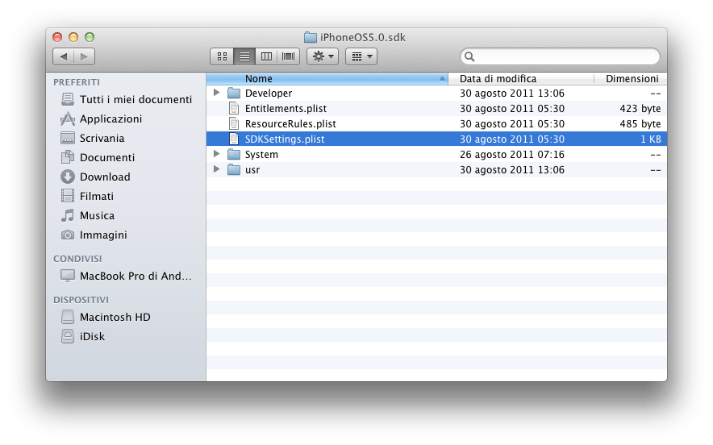Click the iPhoneOS5.0.sdk window title
Image resolution: width=713 pixels, height=445 pixels.
(362, 37)
